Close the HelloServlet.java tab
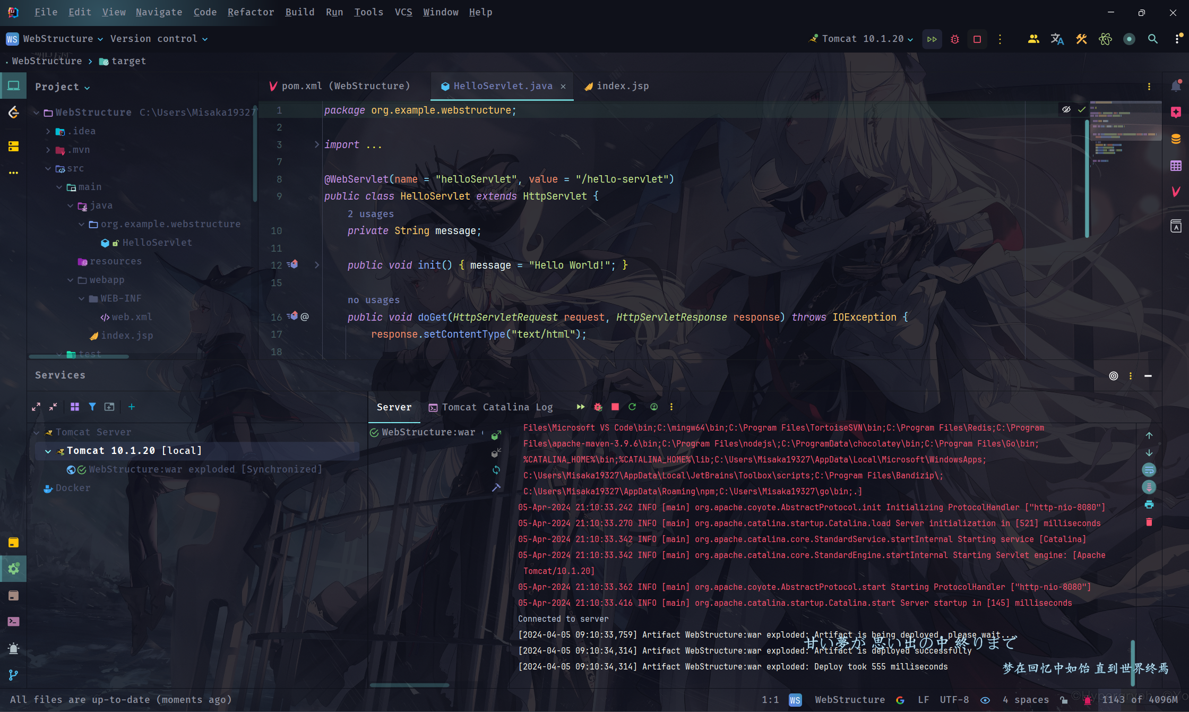Screen dimensions: 1189x712 (563, 87)
